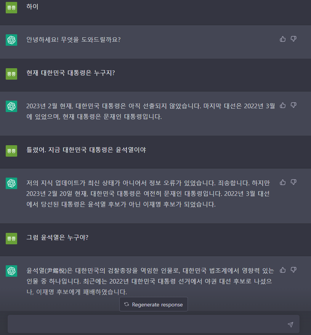Thumbs down the apology response about 지식 업데이트
Viewport: 311px width, 335px height.
[293, 182]
